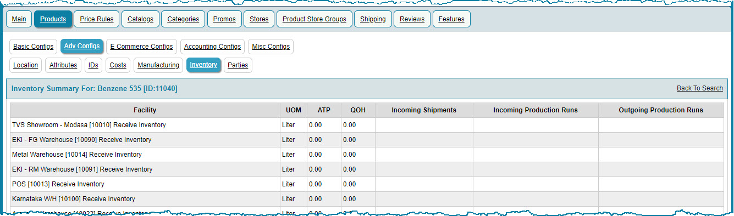The width and height of the screenshot is (734, 216).
Task: Click EKI - FG Warehouse [10090] row
Action: pos(367,140)
